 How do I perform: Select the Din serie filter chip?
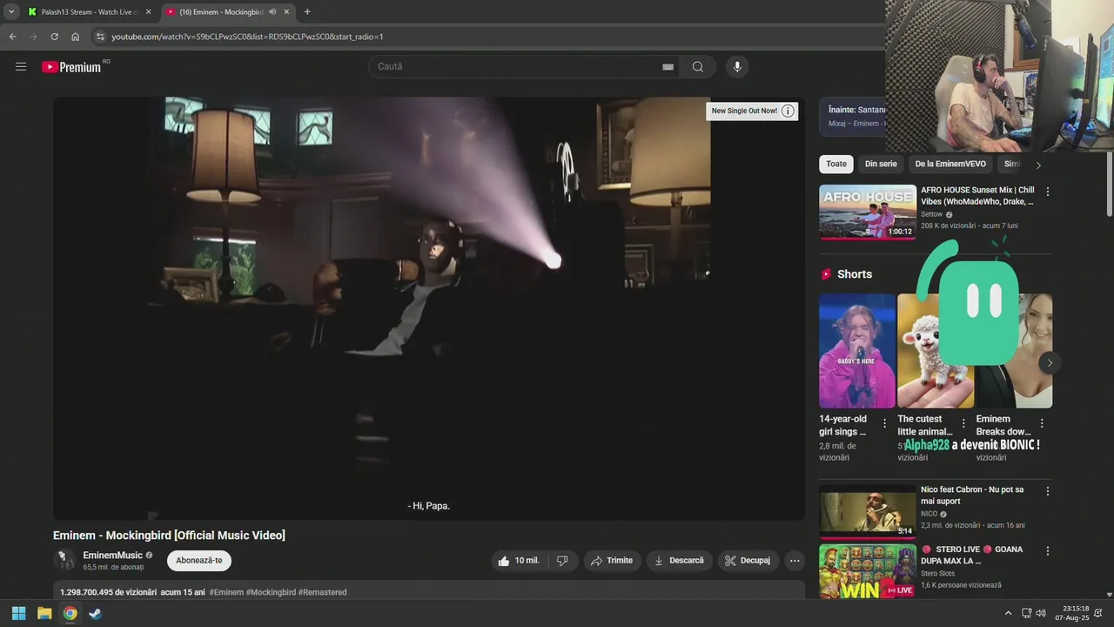click(881, 164)
